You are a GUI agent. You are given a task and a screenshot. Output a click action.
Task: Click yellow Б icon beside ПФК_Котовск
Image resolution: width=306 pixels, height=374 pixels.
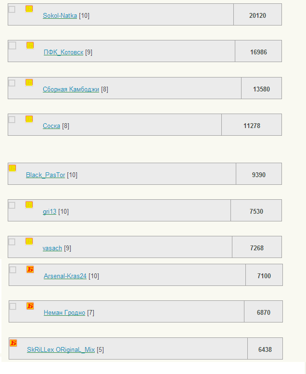tap(30, 45)
